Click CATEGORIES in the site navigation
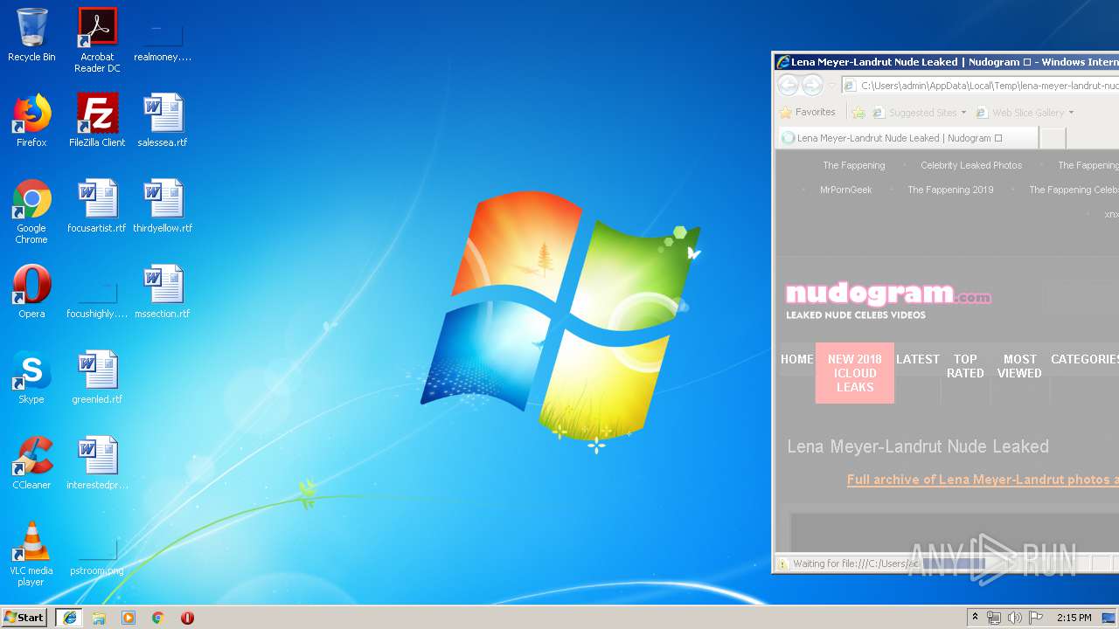This screenshot has height=629, width=1119. click(1085, 359)
